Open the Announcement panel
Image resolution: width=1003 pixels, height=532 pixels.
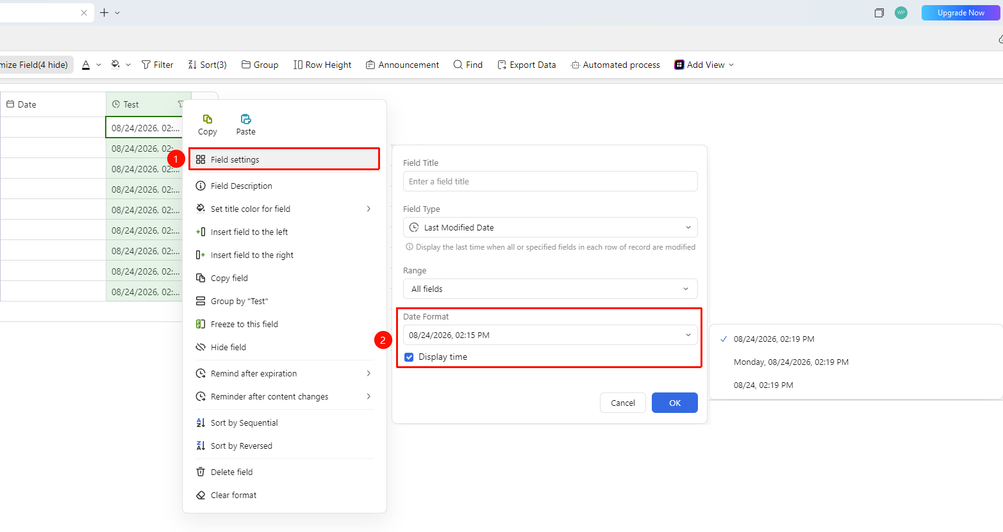click(402, 65)
